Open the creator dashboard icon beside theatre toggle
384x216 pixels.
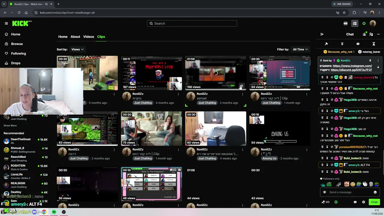coord(346,23)
